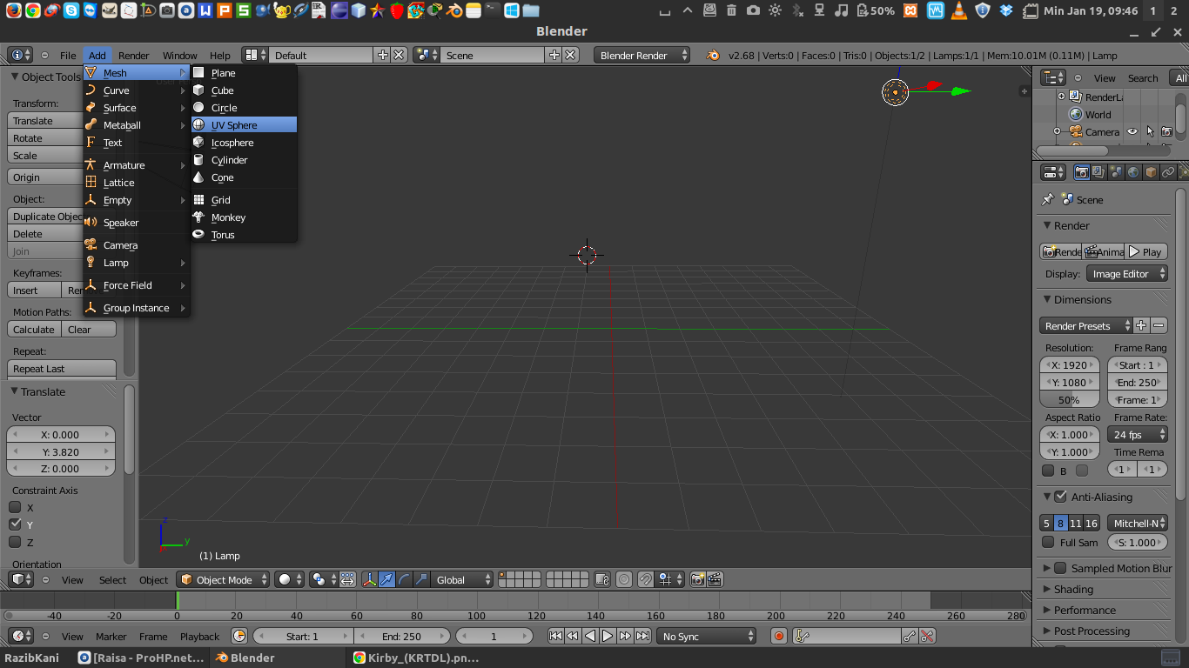Viewport: 1189px width, 668px height.
Task: Check the X constraint axis box
Action: point(15,507)
